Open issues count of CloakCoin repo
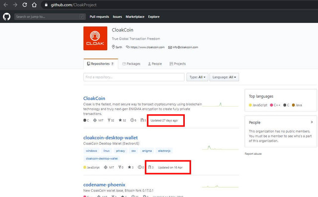Image resolution: width=318 pixels, height=197 pixels. point(133,120)
